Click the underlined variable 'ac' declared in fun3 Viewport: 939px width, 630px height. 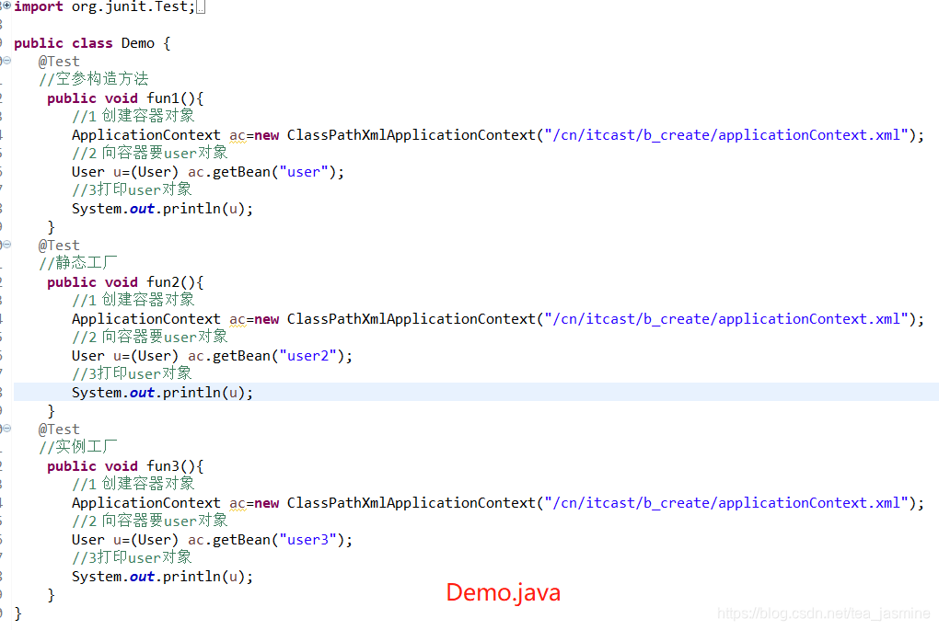[238, 503]
